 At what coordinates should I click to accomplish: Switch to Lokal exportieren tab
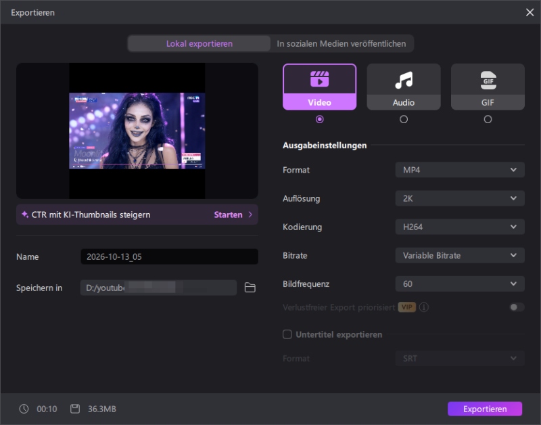tap(199, 43)
